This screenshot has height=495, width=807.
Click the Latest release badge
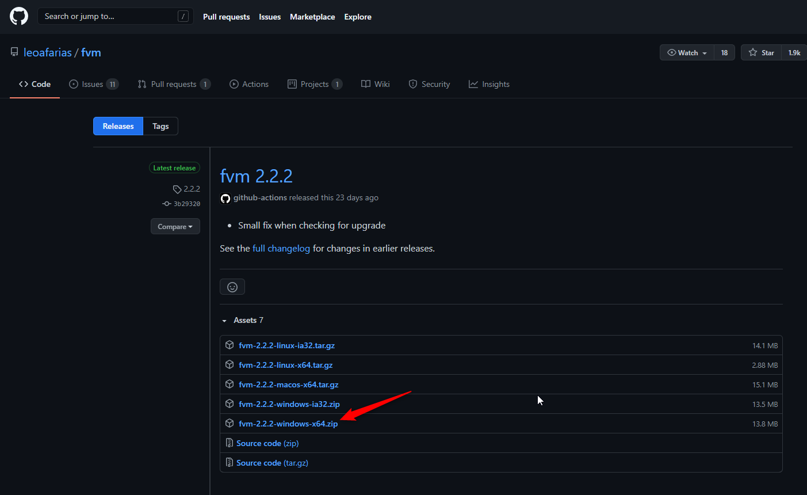point(174,167)
